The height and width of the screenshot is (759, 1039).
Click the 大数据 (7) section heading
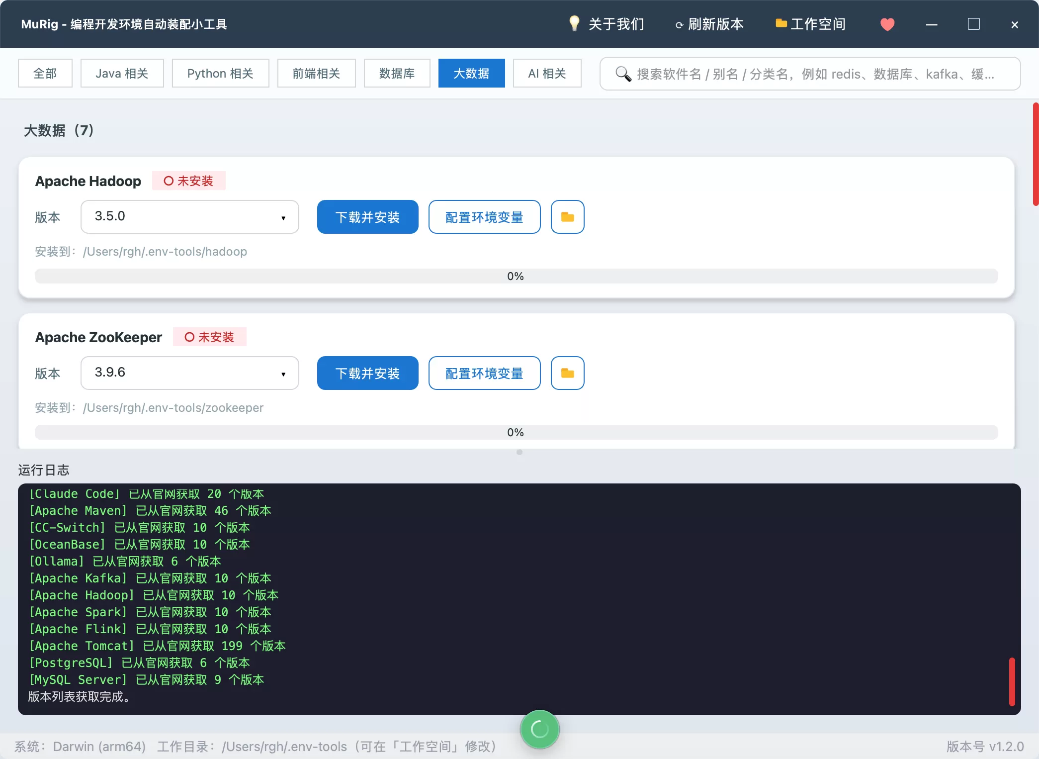(59, 130)
